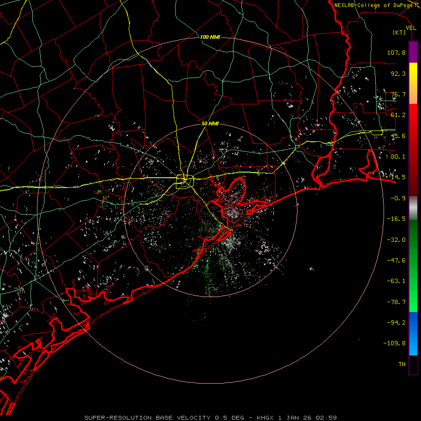Click the yellow Houston loop highway square

coord(185,182)
